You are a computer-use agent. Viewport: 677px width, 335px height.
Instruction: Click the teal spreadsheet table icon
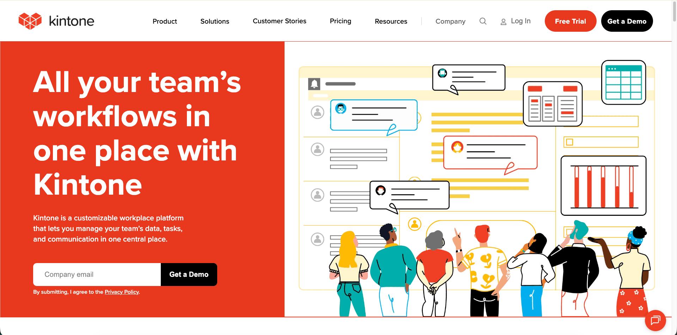pyautogui.click(x=623, y=83)
